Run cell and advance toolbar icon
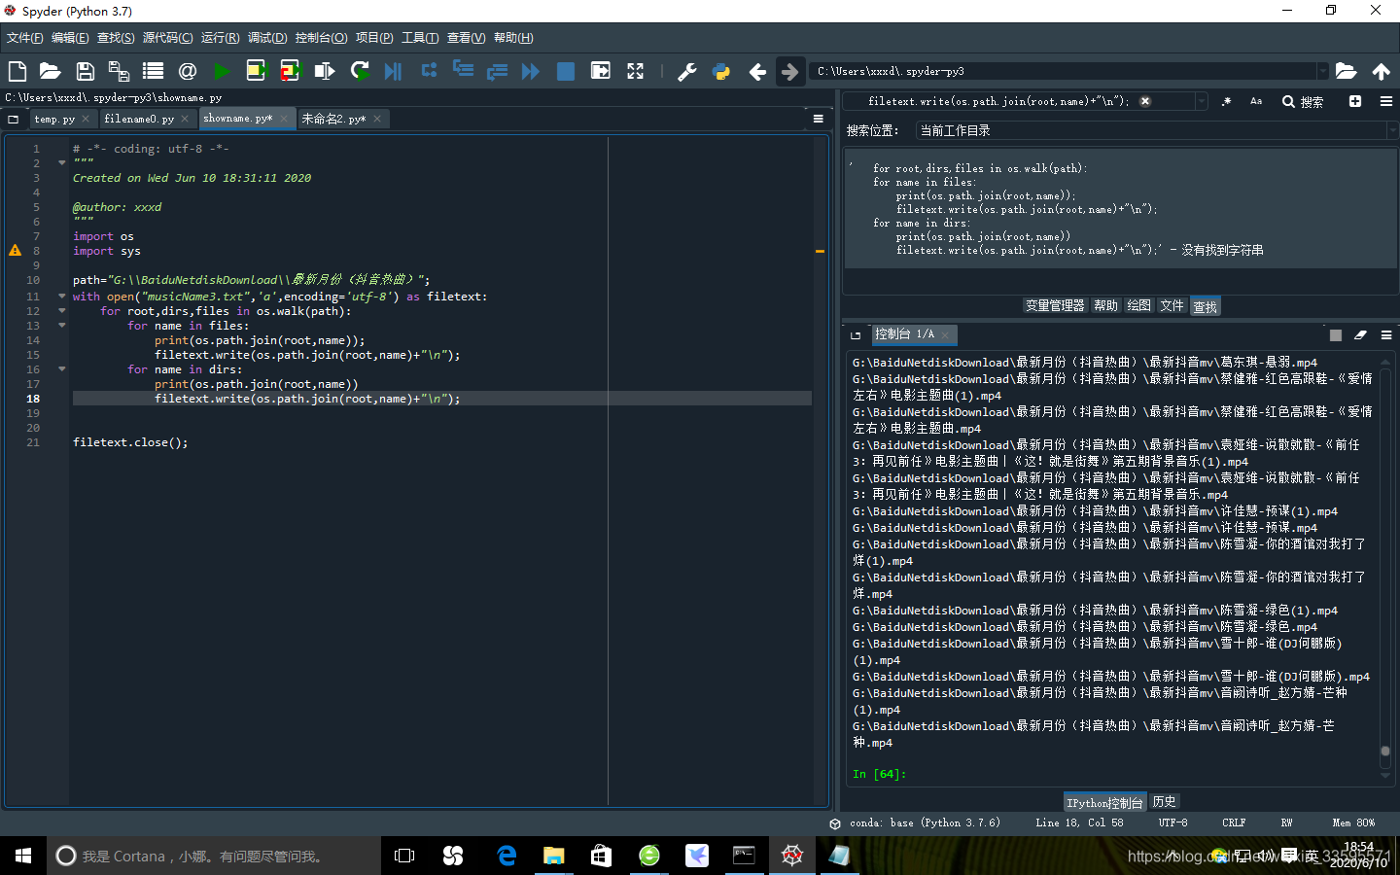The width and height of the screenshot is (1400, 875). [290, 71]
